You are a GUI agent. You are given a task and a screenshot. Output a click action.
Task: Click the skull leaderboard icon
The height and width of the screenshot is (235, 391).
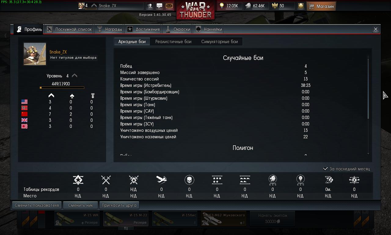(189, 180)
